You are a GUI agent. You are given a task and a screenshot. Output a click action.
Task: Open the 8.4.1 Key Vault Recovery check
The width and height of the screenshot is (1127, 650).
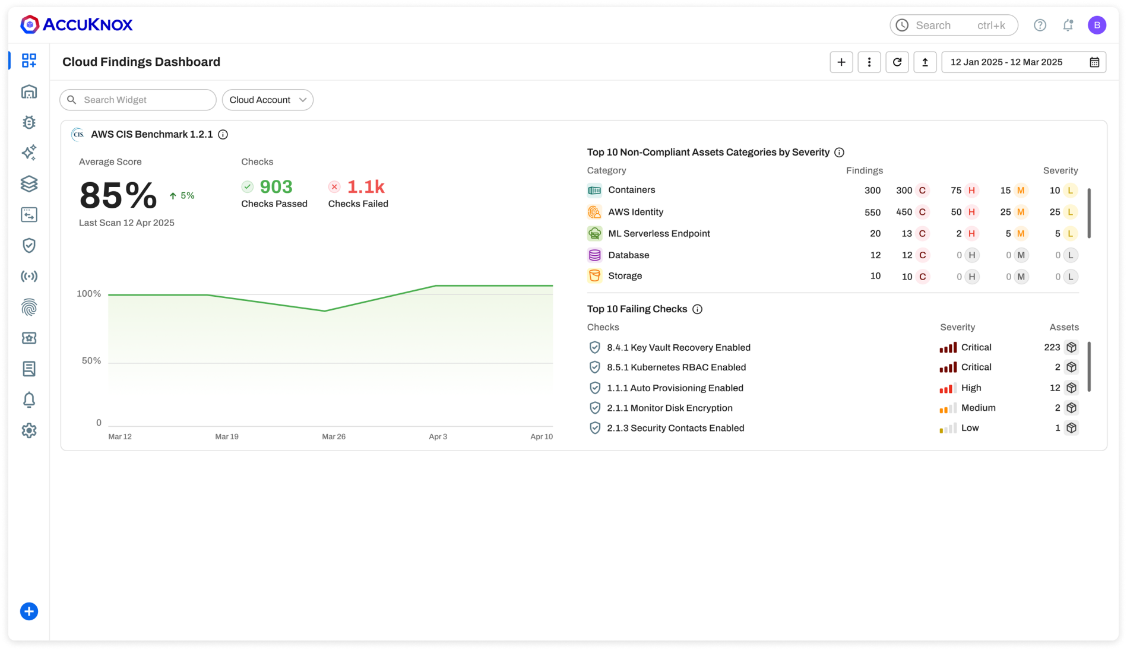pyautogui.click(x=679, y=347)
